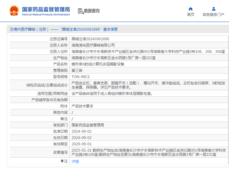
Task: Click the National Medical Products Administration subtitle
Action: click(46, 15)
